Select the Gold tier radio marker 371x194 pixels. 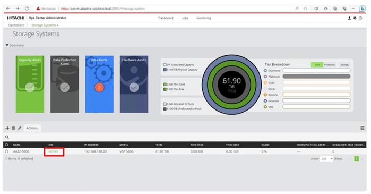pyautogui.click(x=265, y=83)
